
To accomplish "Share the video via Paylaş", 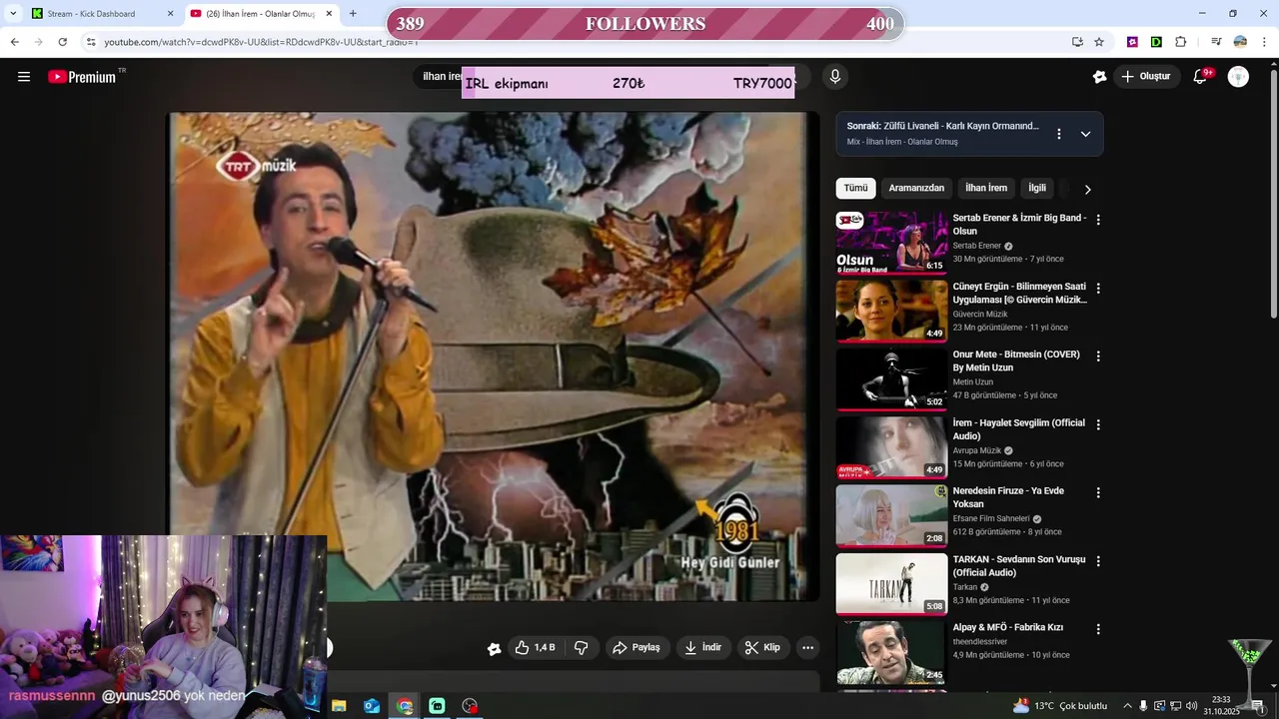I will pos(637,648).
